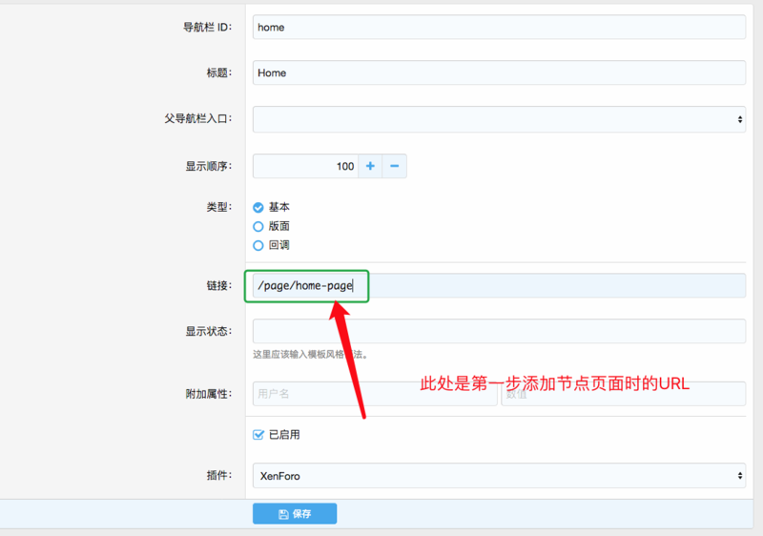763x536 pixels.
Task: Focus the 标题 field containing Home
Action: click(498, 72)
